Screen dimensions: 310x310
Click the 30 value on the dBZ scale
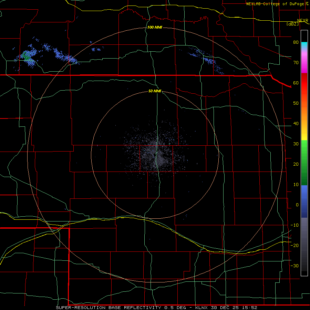(296, 144)
